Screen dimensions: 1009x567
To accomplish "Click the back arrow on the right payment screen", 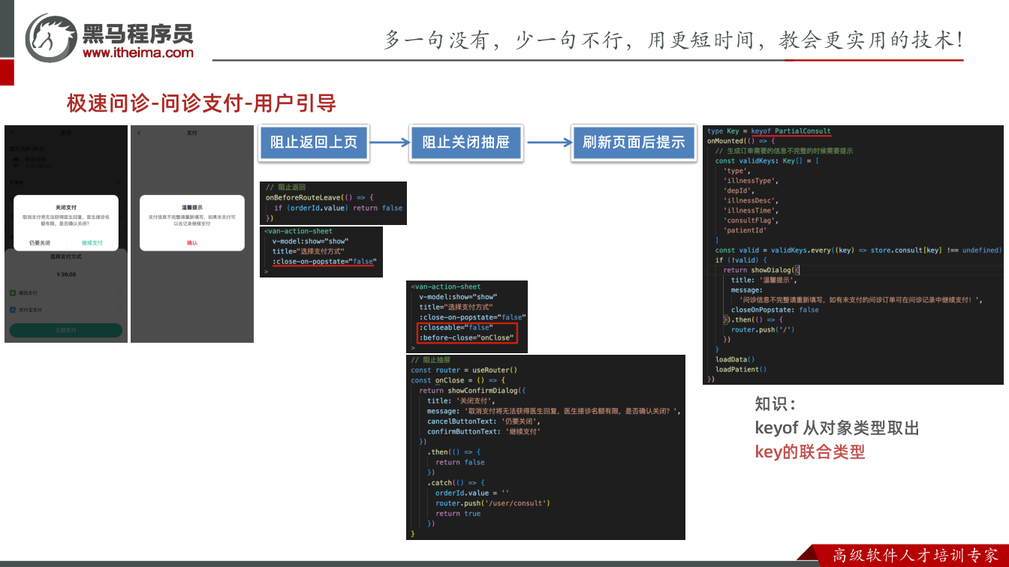I will (139, 133).
